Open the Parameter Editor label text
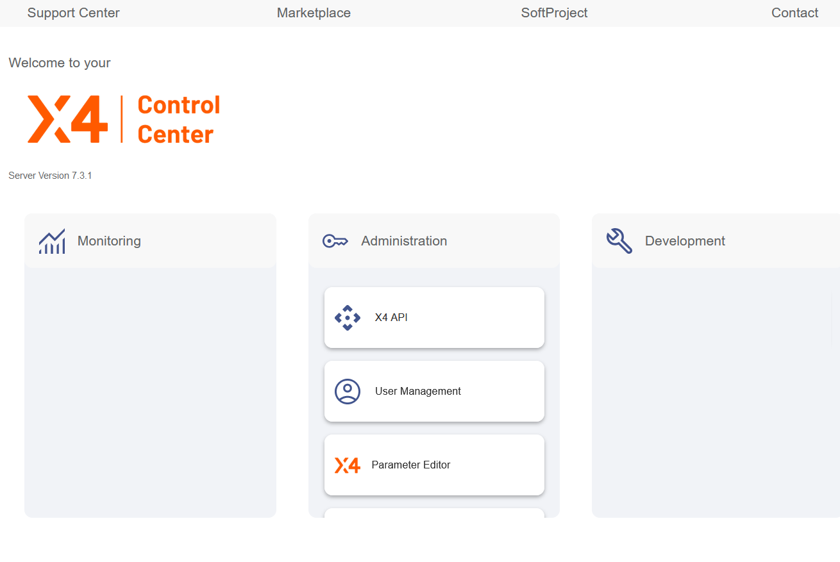This screenshot has width=840, height=562. point(410,465)
